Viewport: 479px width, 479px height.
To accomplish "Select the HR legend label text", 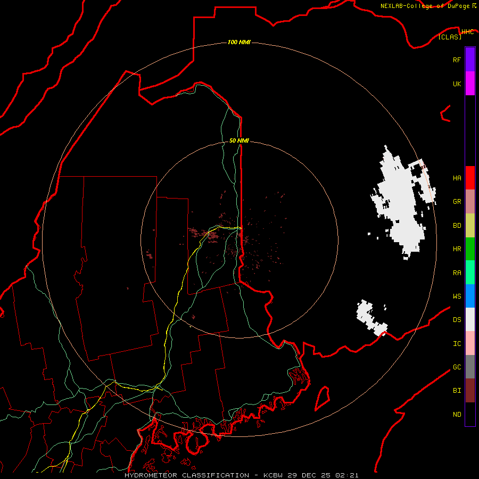I will [457, 249].
